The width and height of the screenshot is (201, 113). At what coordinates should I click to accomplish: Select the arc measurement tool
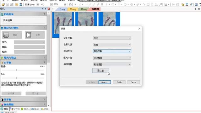pyautogui.click(x=144, y=4)
